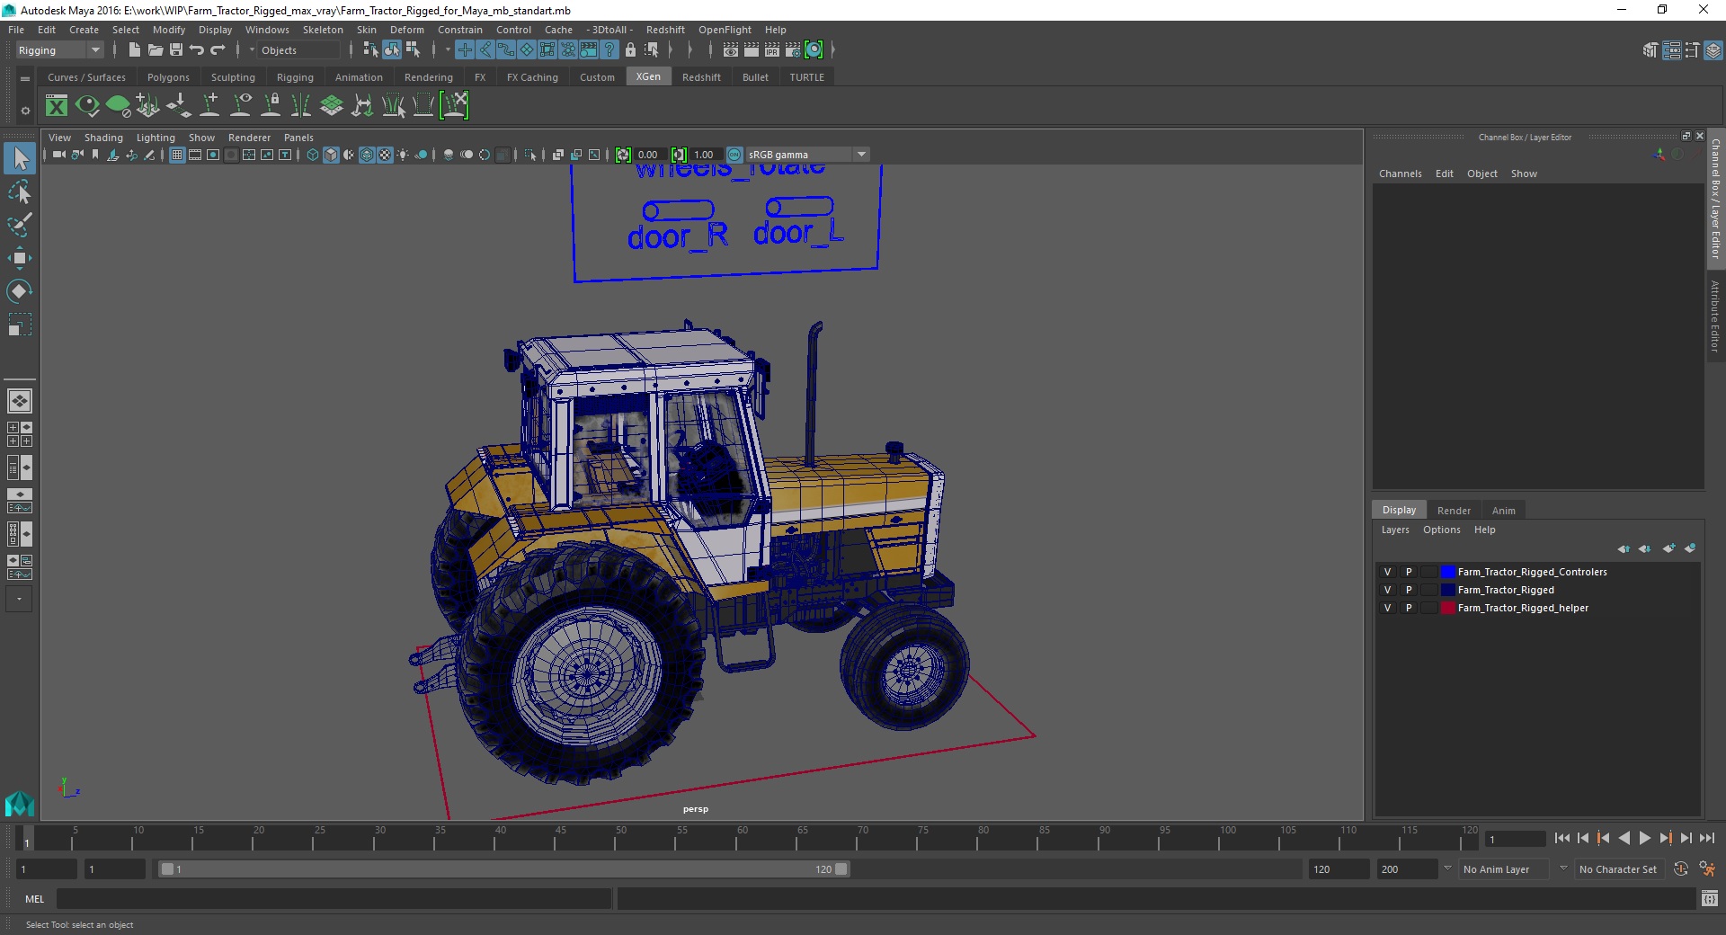The height and width of the screenshot is (935, 1726).
Task: Click the Open scene folder icon
Action: [x=155, y=50]
